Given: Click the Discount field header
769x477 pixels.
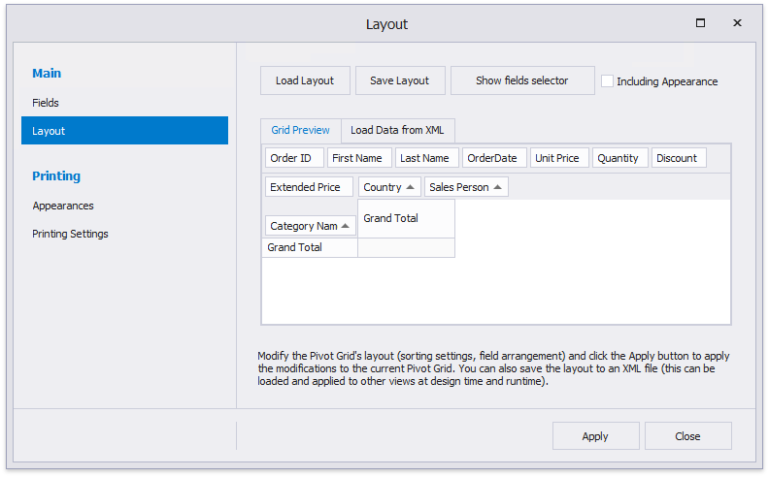Looking at the screenshot, I should (677, 158).
